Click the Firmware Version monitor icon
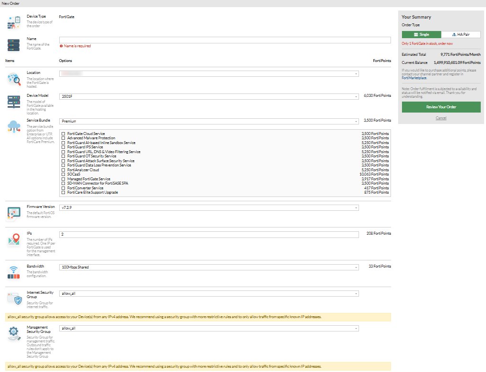Viewport: 486px width, 372px height. click(x=14, y=214)
